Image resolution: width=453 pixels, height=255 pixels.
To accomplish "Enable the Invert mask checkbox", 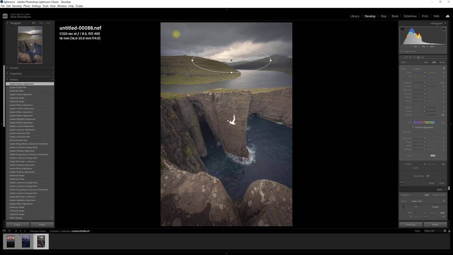I will pos(411,168).
